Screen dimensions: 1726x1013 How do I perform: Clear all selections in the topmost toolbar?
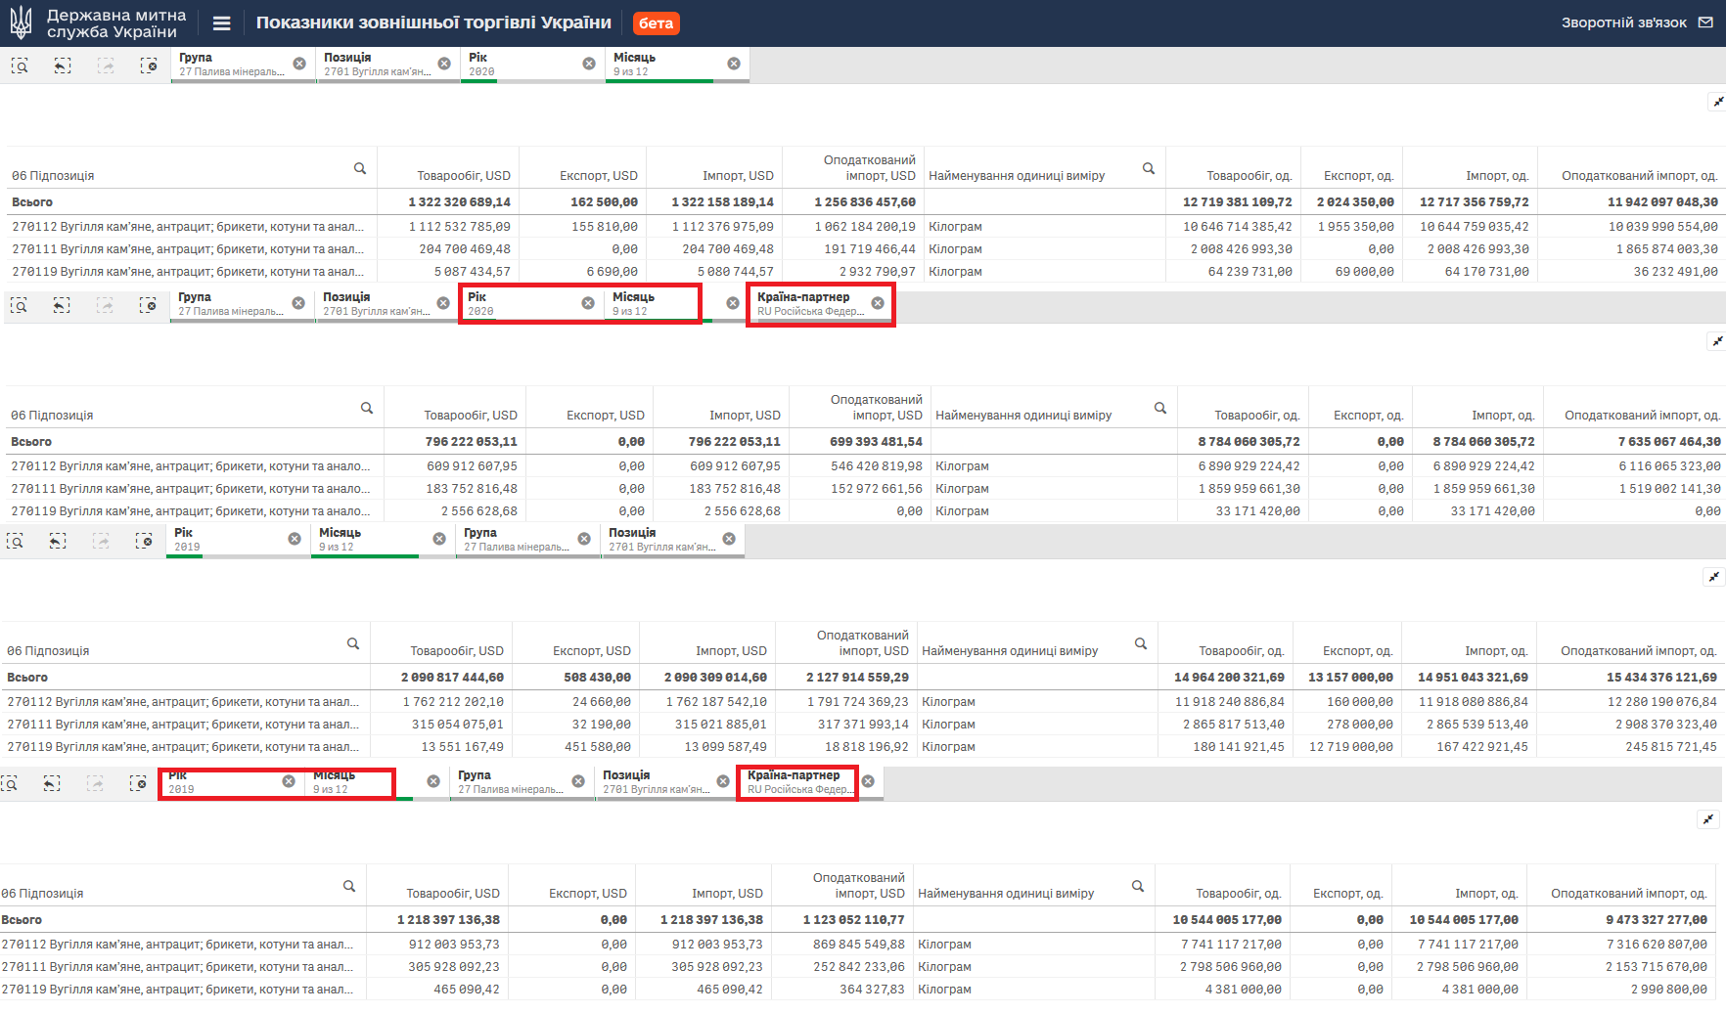pyautogui.click(x=149, y=66)
